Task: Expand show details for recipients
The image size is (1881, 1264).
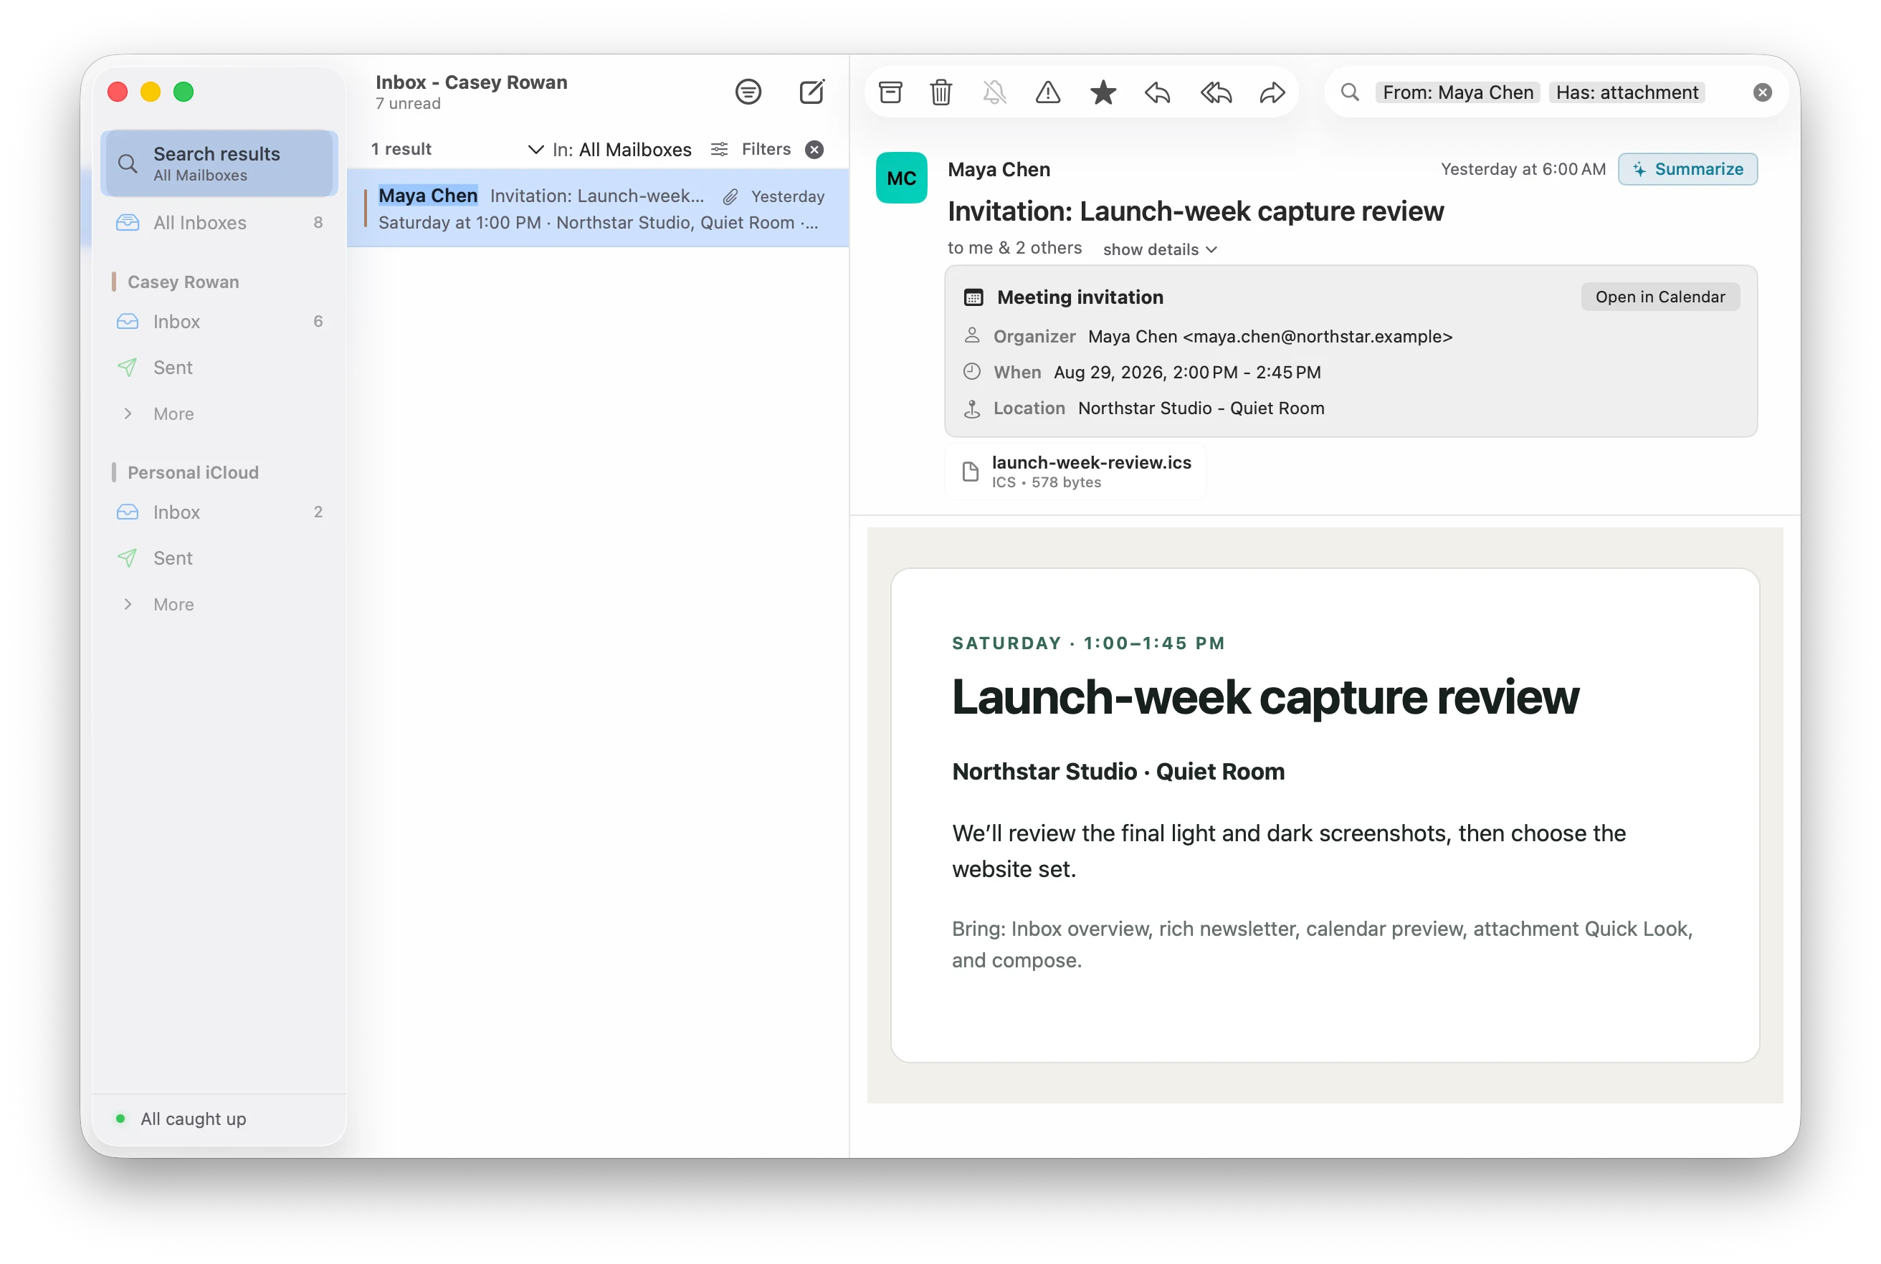Action: pyautogui.click(x=1158, y=249)
